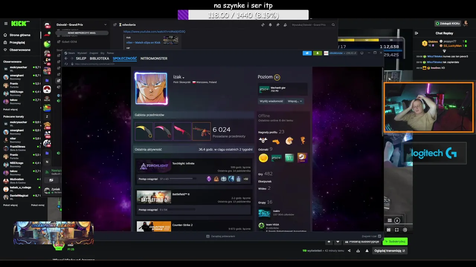Click the Steam announcements megaphone button
Screen dimensions: 476x267
[307, 53]
